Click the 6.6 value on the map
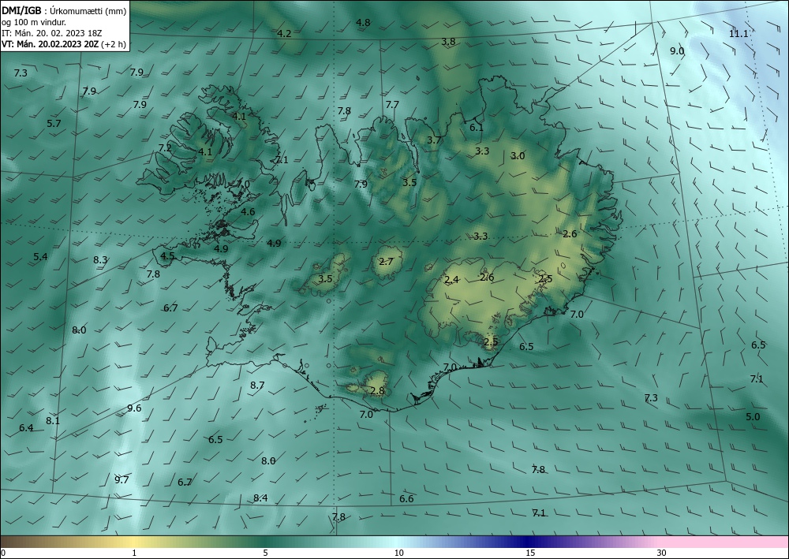 406,498
